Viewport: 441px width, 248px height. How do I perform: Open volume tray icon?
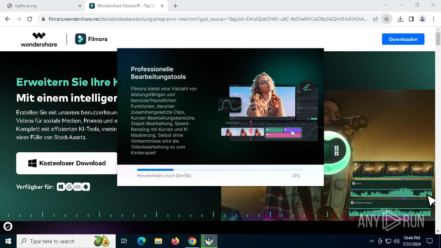[x=397, y=241]
